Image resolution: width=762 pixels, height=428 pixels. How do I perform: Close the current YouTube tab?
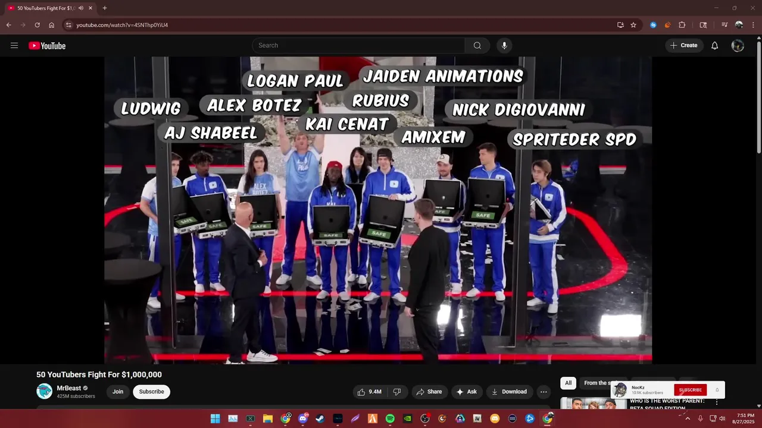pos(90,8)
